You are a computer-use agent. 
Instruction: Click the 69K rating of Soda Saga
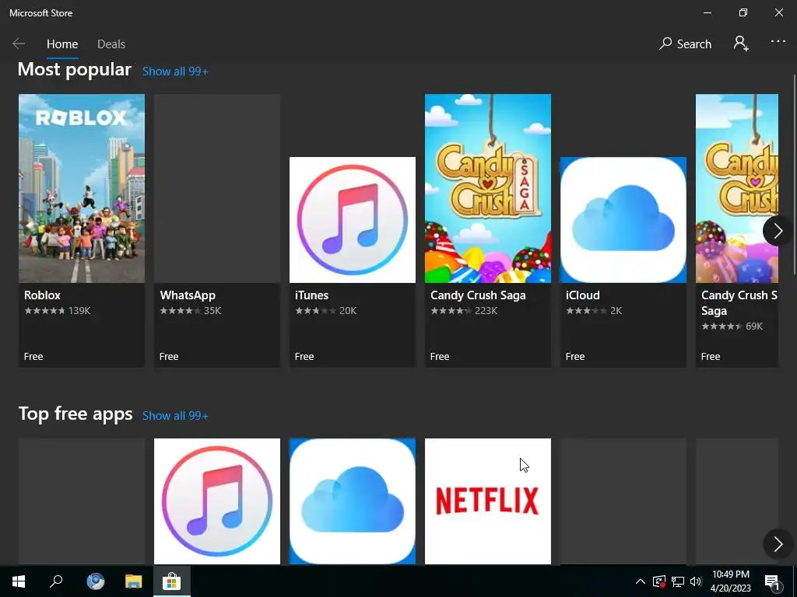coord(732,326)
